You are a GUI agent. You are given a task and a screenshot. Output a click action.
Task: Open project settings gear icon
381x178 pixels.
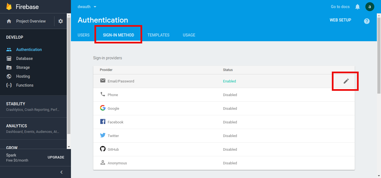(x=61, y=21)
